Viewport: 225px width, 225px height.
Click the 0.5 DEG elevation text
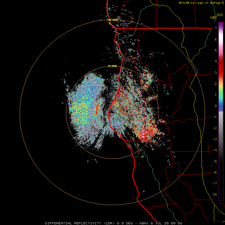[125, 223]
